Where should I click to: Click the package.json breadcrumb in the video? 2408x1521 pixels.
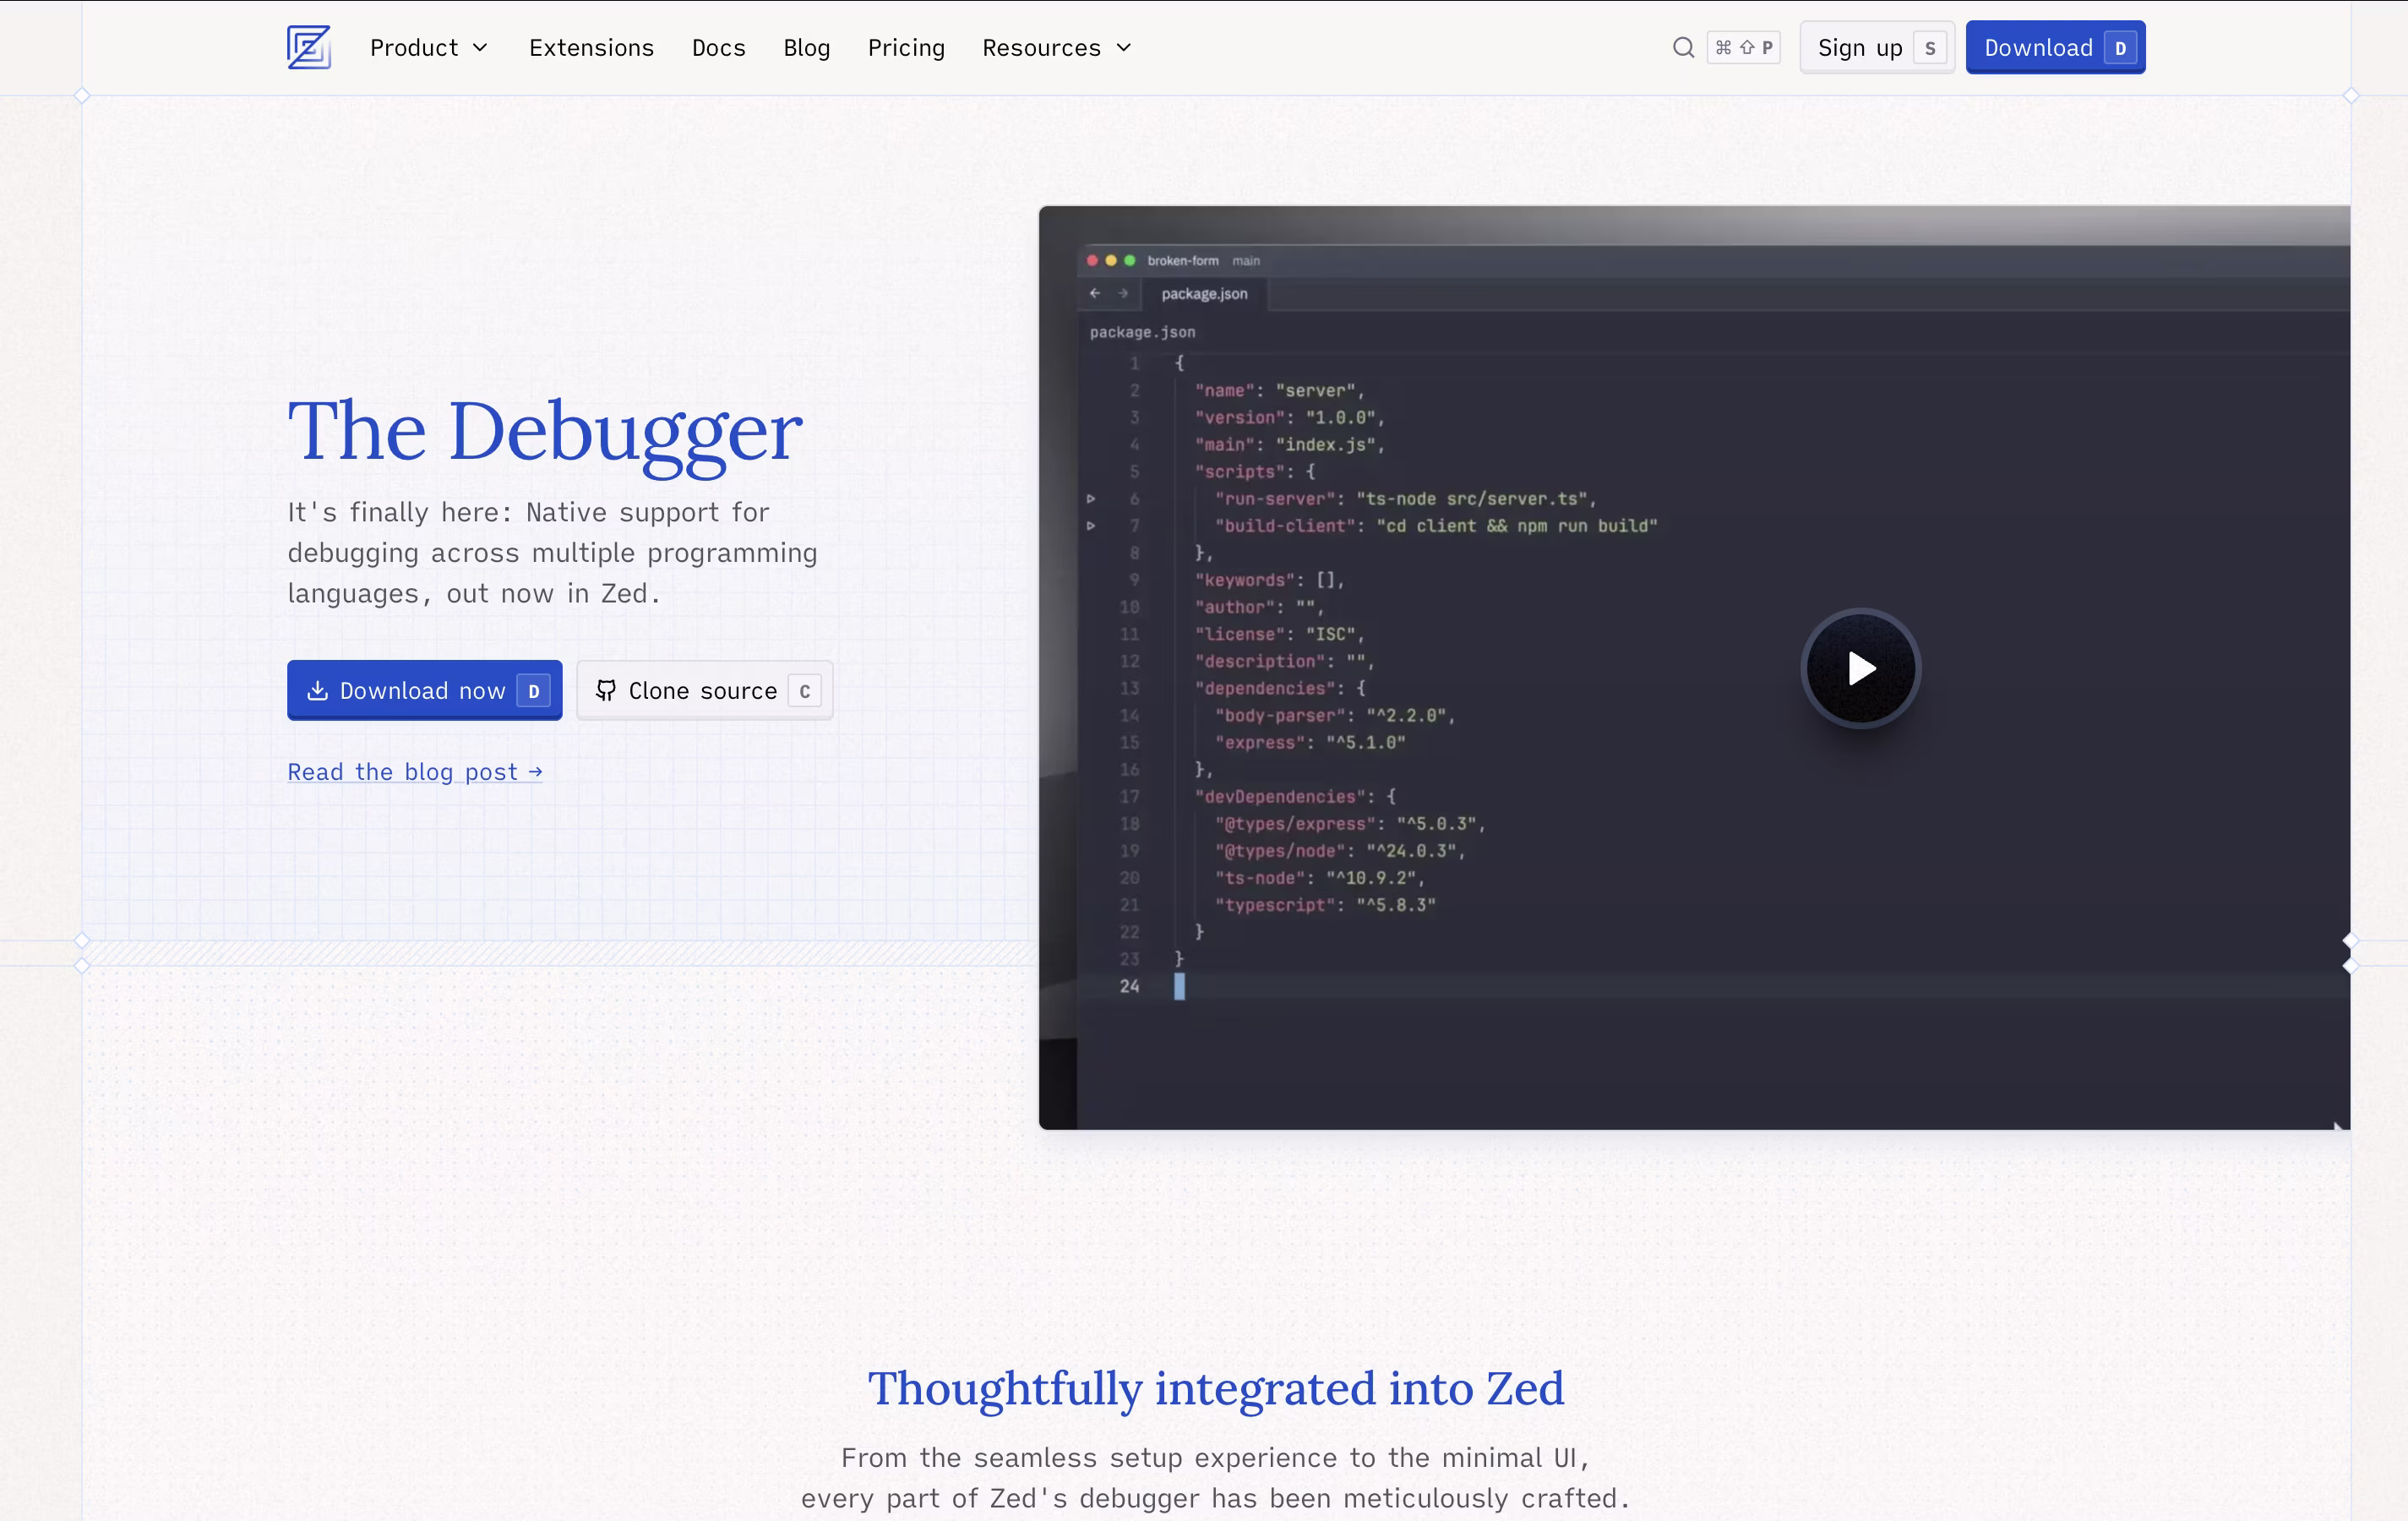[x=1142, y=332]
